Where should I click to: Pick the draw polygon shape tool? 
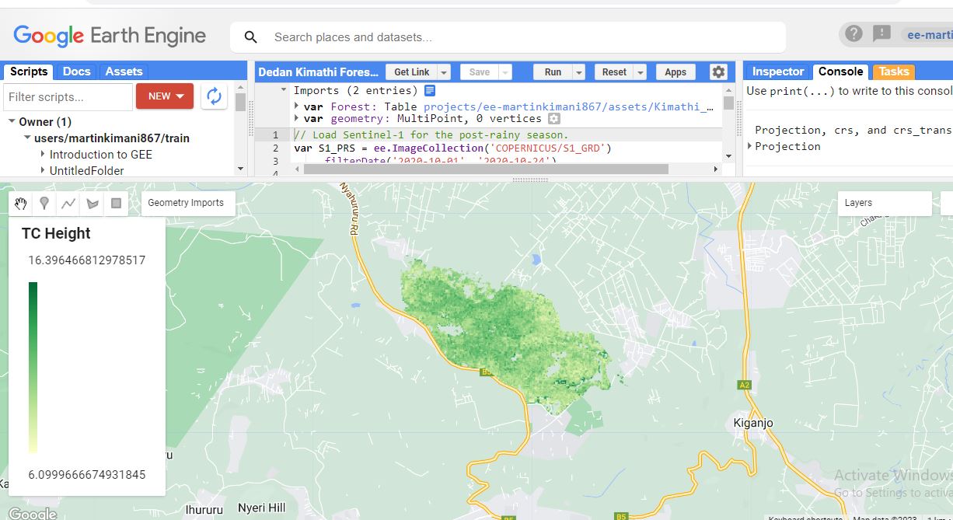click(93, 204)
